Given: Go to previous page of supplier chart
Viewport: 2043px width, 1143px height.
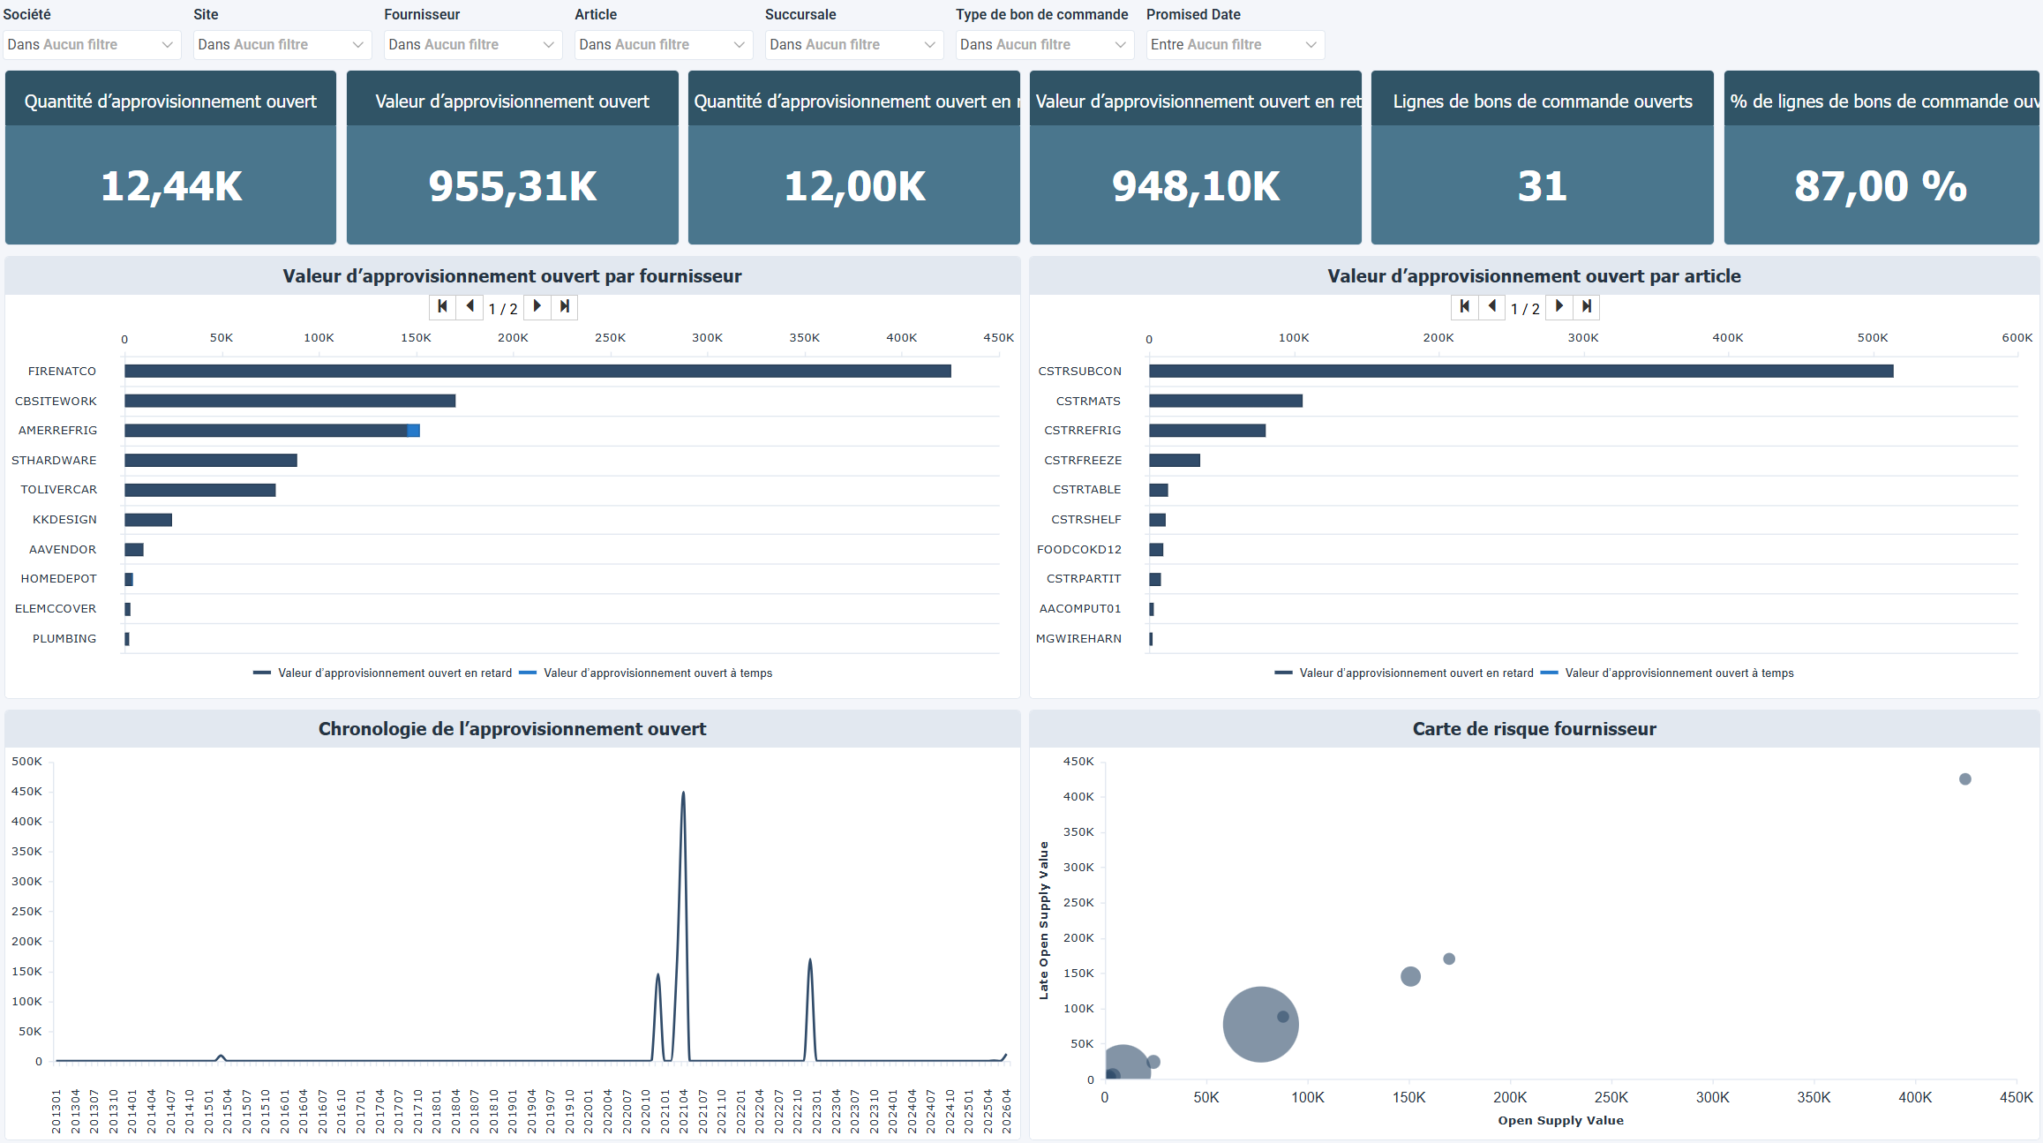Looking at the screenshot, I should (469, 306).
